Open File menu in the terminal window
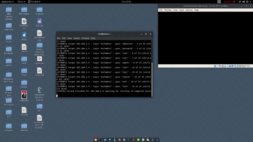The height and width of the screenshot is (142, 253). (x=59, y=38)
